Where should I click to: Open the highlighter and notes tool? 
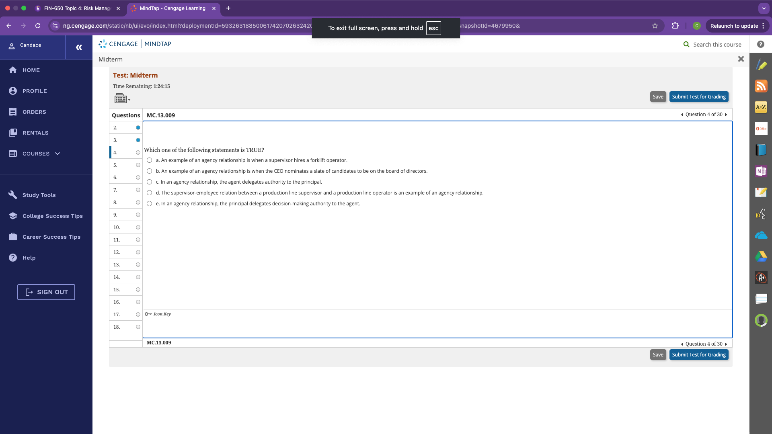[x=761, y=65]
